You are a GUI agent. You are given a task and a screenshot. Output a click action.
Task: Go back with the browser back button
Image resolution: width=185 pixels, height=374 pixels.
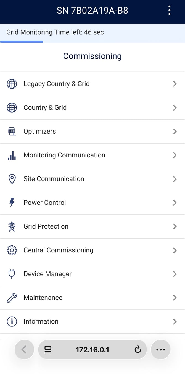pos(24,350)
